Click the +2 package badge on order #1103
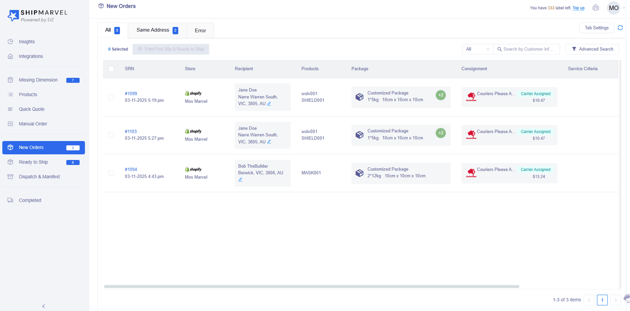 [x=440, y=133]
